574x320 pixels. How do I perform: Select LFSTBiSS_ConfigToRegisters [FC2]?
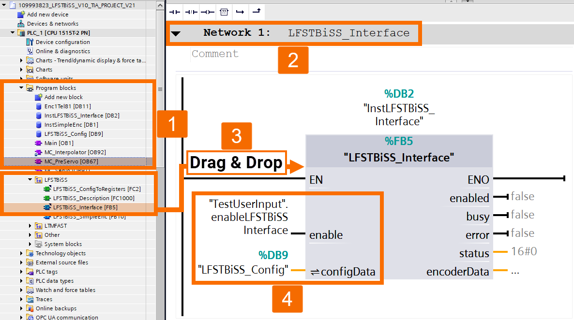(x=97, y=189)
